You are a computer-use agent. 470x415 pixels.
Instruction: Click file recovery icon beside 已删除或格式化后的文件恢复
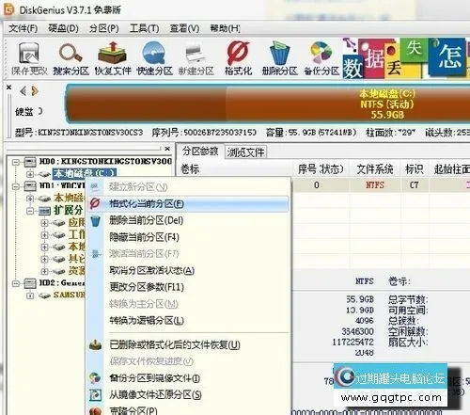(95, 345)
